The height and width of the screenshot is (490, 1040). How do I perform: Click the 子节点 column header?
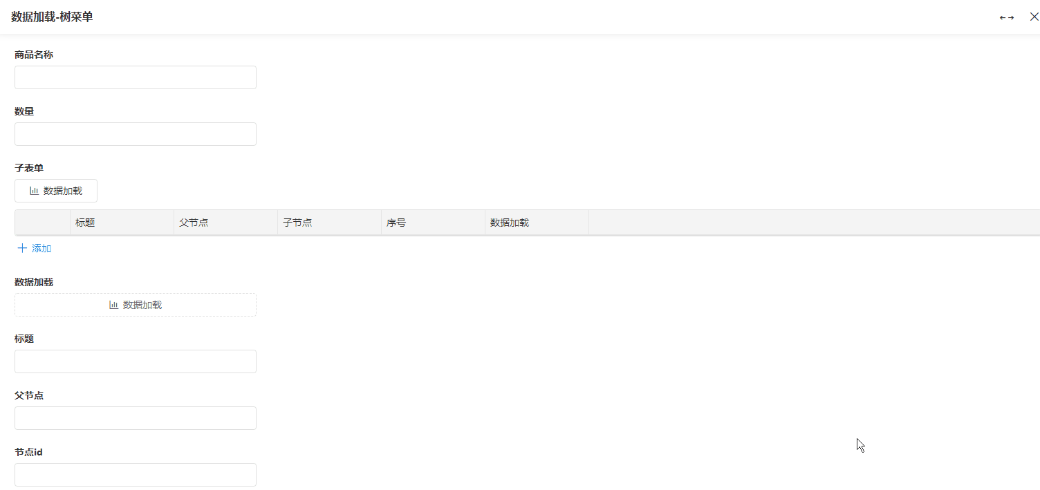coord(328,223)
